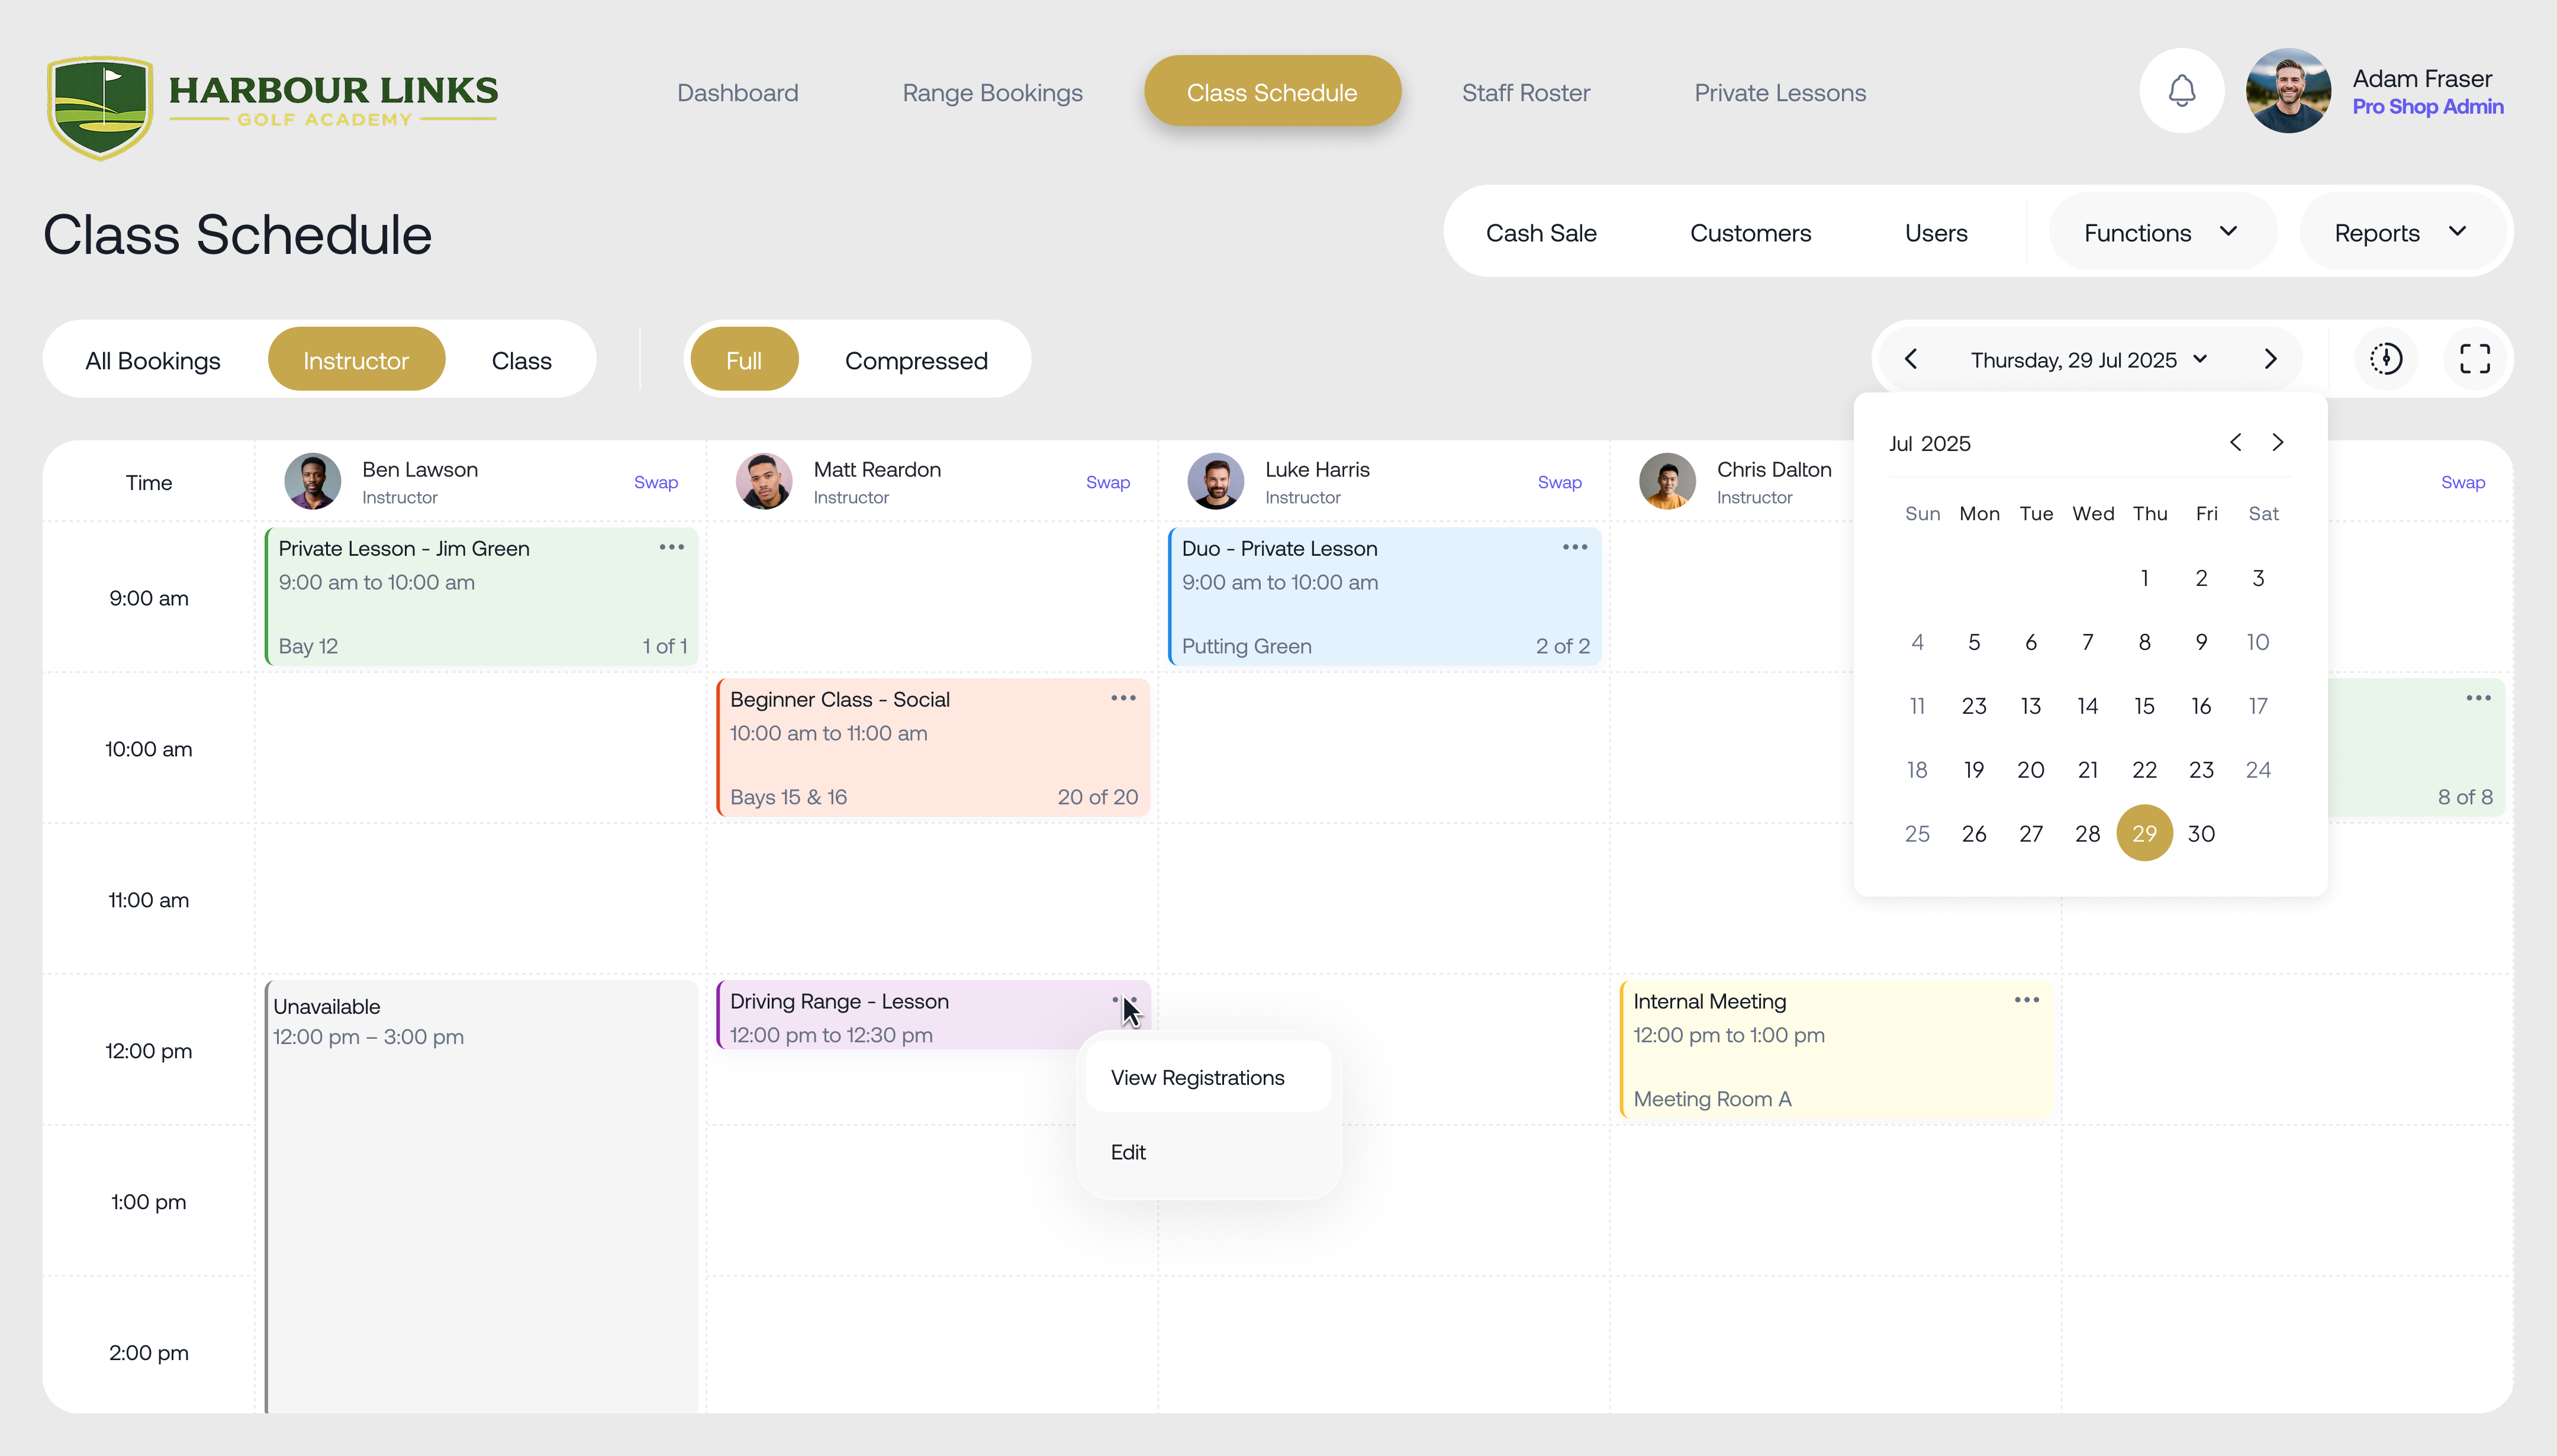Select July 15 in the mini calendar
Screen dimensions: 2557x1456
2145,705
